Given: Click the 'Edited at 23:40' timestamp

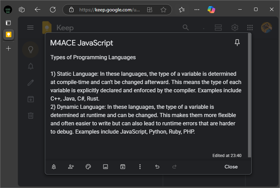Looking at the screenshot, I should (227, 156).
